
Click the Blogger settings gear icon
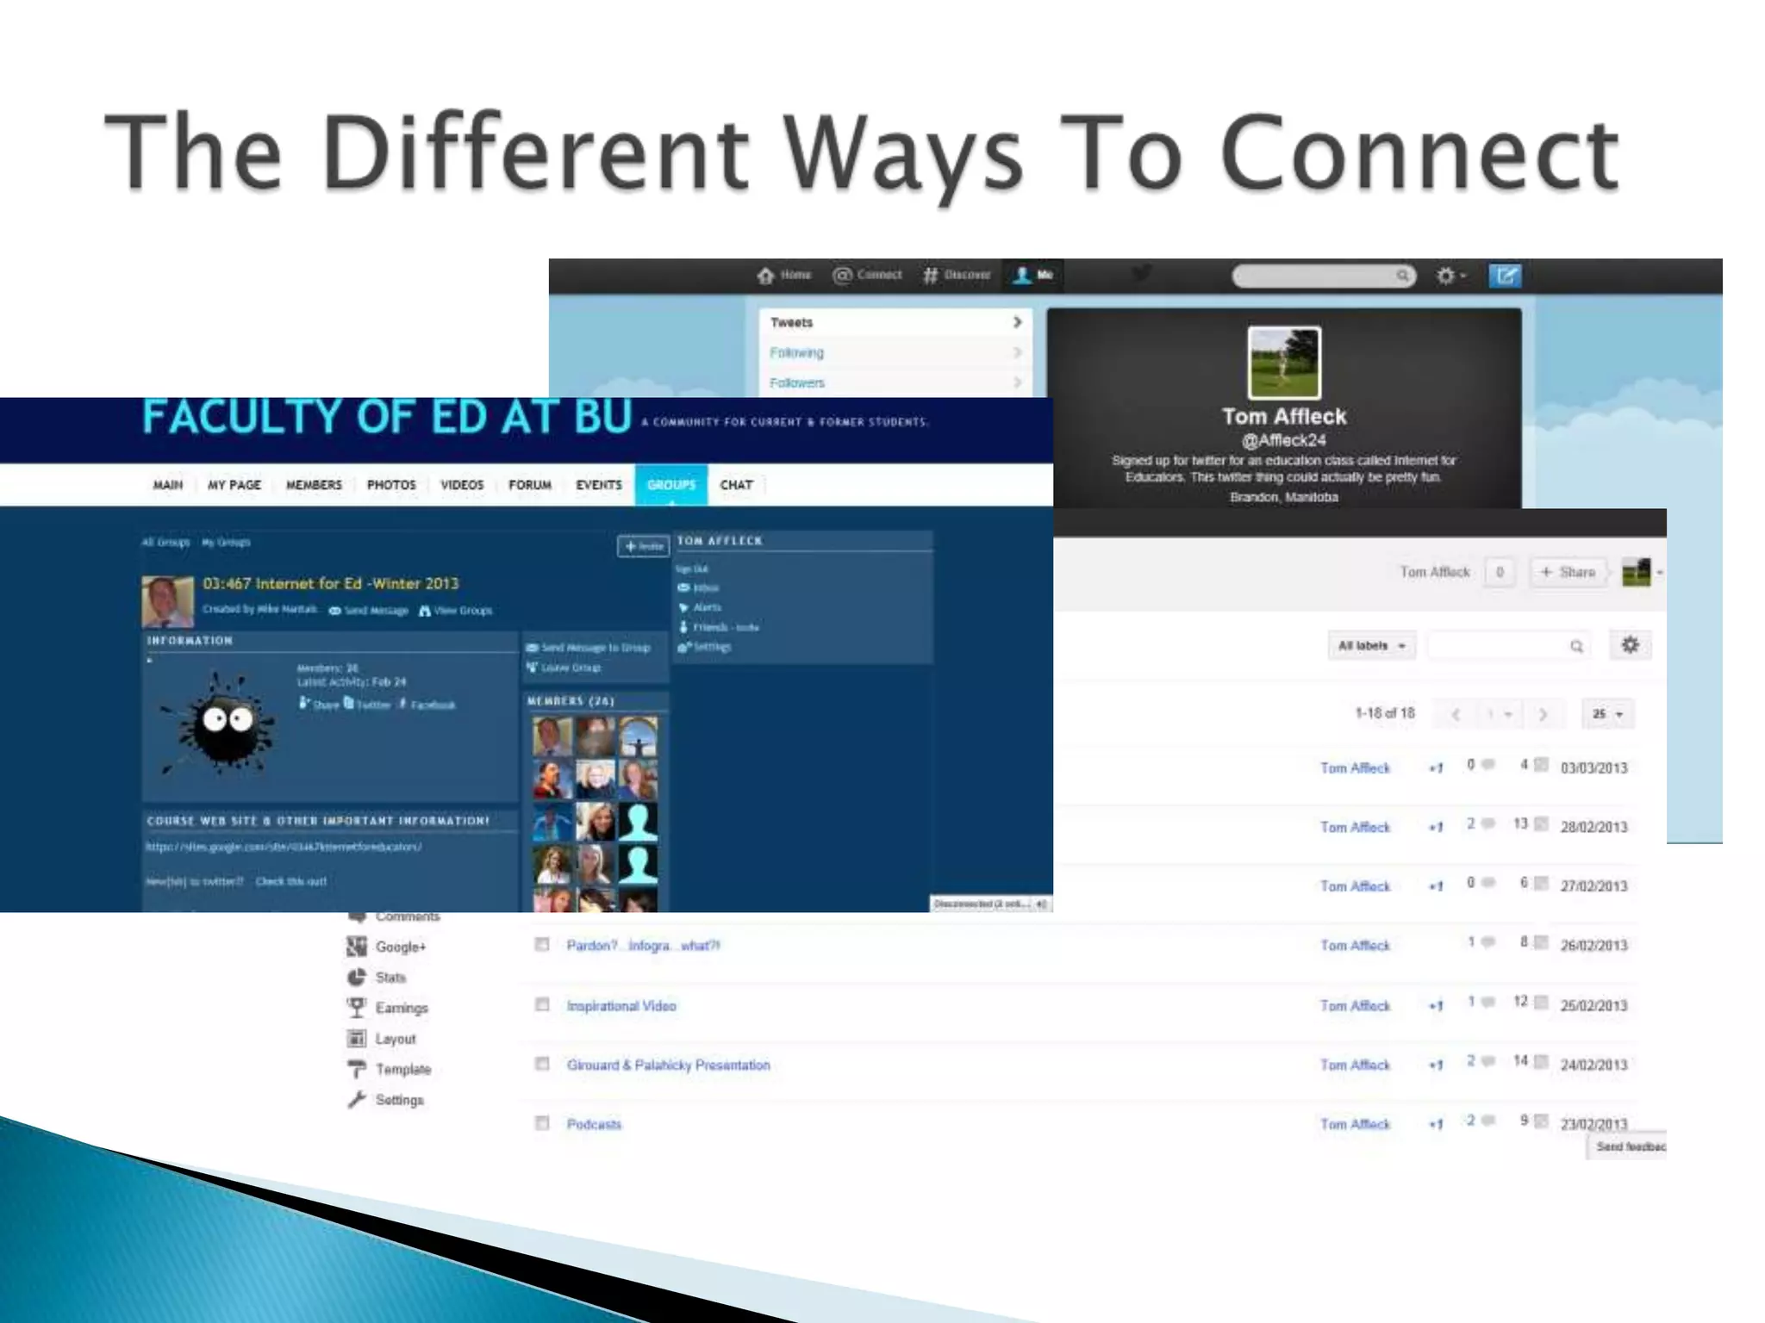[x=1630, y=645]
